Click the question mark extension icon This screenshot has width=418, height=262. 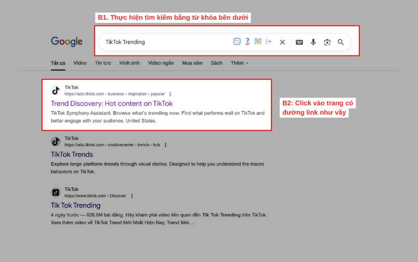click(x=248, y=42)
